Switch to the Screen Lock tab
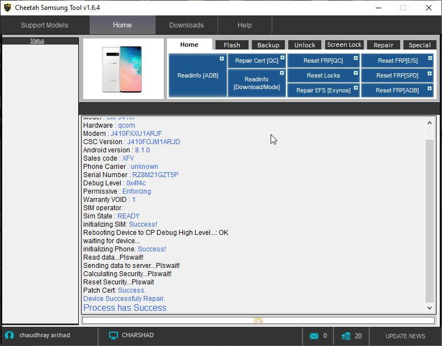The image size is (442, 346). 344,45
